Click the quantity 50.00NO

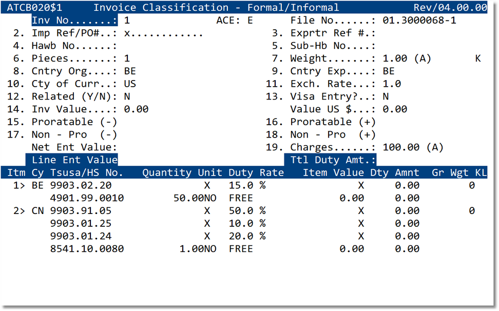click(x=195, y=198)
